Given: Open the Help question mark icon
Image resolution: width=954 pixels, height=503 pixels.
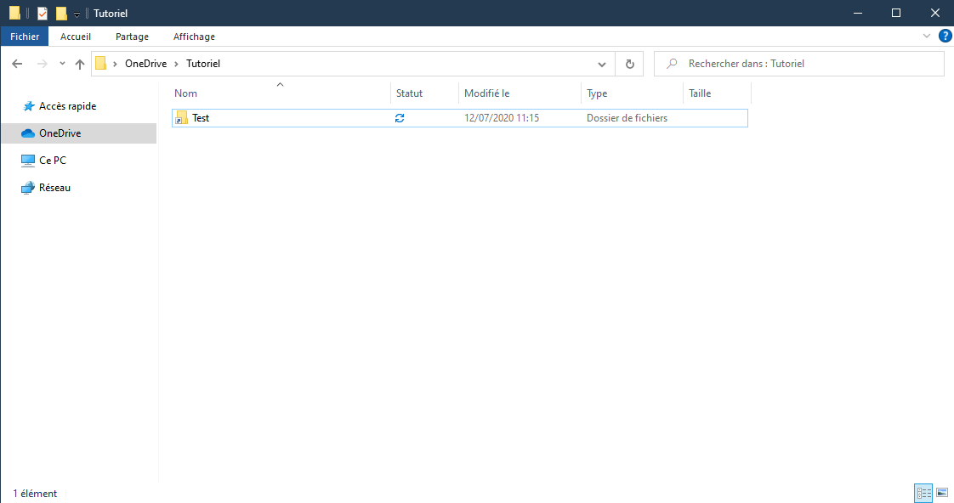Looking at the screenshot, I should pos(945,37).
